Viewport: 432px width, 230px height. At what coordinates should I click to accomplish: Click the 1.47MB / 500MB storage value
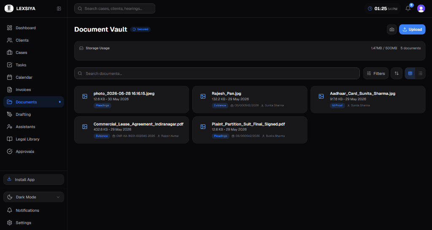tap(384, 48)
